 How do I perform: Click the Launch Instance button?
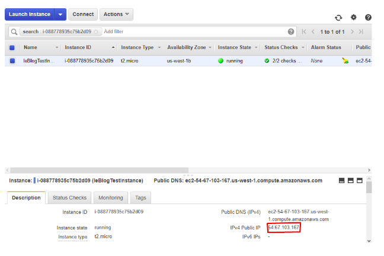click(30, 14)
